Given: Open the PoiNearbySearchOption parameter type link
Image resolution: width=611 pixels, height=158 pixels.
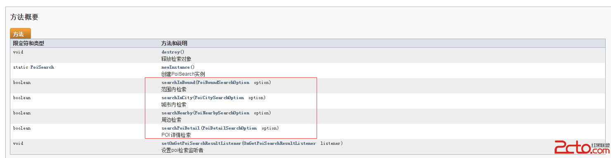Looking at the screenshot, I should tap(222, 113).
